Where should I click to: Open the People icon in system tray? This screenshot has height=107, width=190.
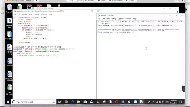click(x=149, y=102)
